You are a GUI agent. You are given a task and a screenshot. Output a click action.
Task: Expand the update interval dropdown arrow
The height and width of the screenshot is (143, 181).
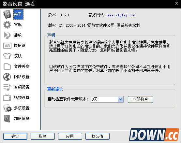[x=121, y=99]
